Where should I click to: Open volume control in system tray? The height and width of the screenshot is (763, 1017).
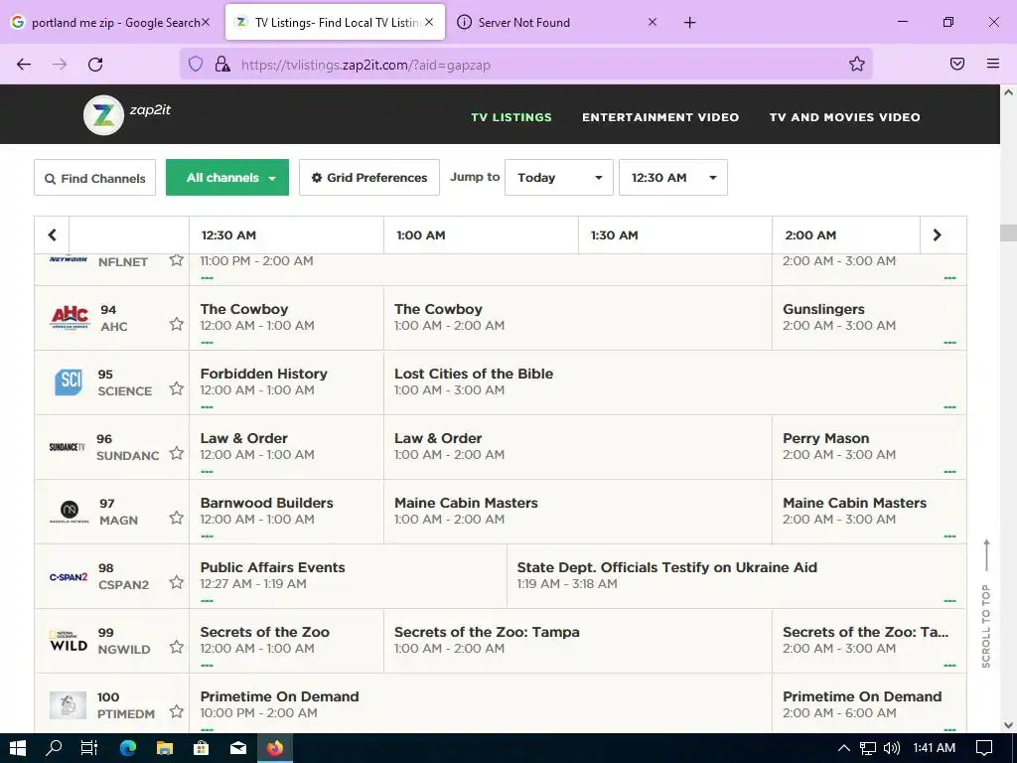click(892, 748)
